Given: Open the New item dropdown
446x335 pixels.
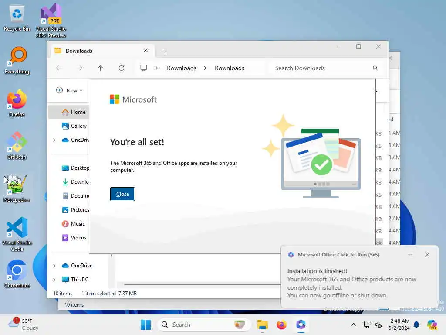Looking at the screenshot, I should pos(69,90).
